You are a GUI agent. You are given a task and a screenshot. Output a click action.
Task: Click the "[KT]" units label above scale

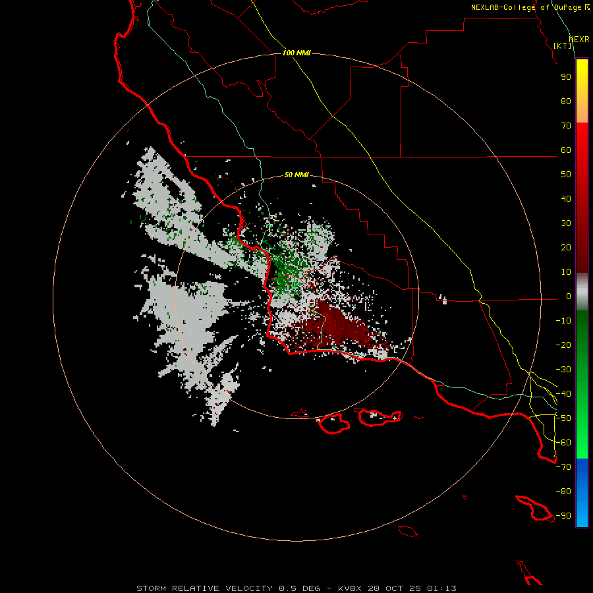(x=563, y=45)
